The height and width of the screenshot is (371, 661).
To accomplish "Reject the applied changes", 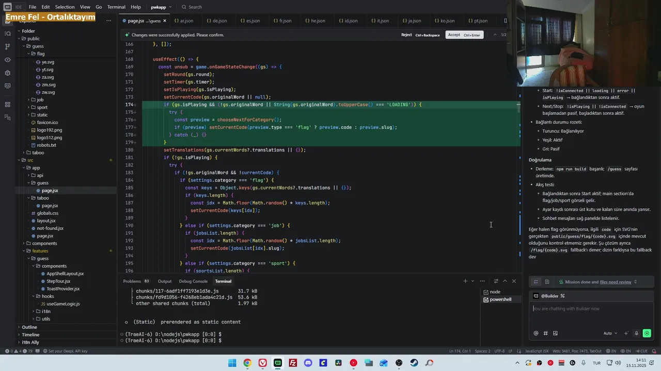I will [x=420, y=35].
